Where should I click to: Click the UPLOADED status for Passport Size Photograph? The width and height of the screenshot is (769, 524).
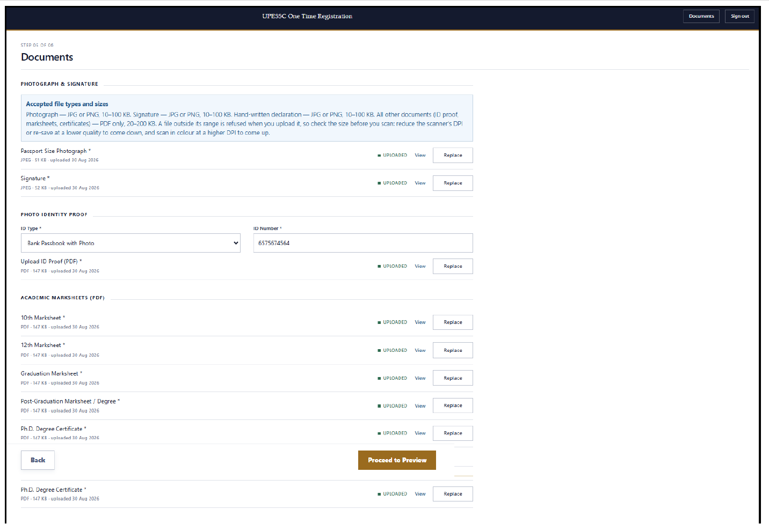(393, 156)
